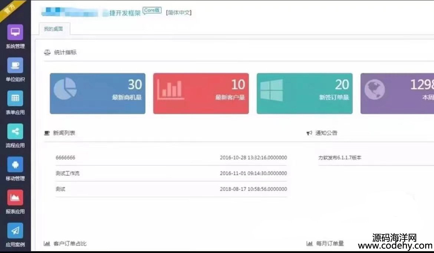This screenshot has height=253, width=434.
Task: Open notice 力软发布6.1.1.7版本
Action: point(340,158)
